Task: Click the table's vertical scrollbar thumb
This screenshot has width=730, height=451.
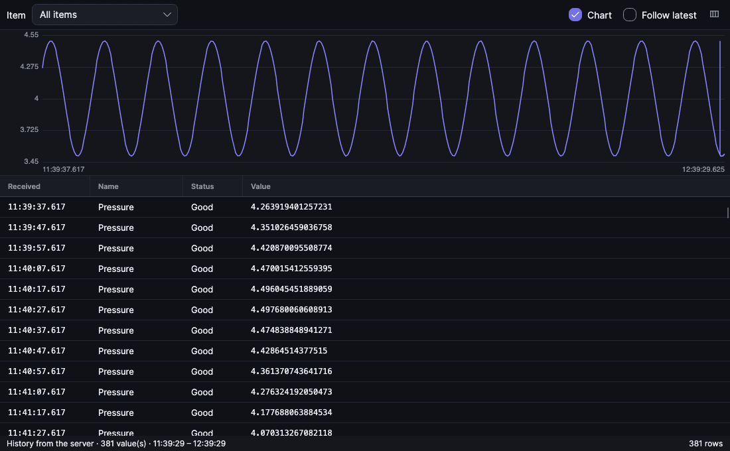Action: (727, 213)
